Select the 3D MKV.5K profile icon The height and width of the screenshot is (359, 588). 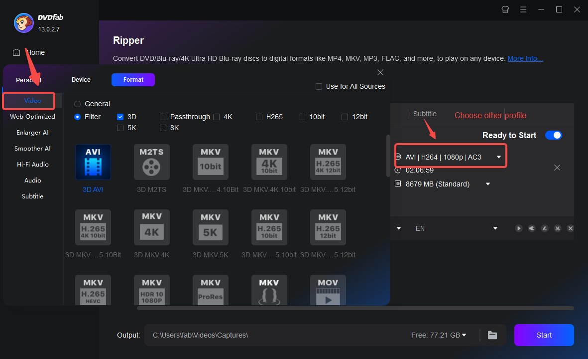(x=210, y=227)
